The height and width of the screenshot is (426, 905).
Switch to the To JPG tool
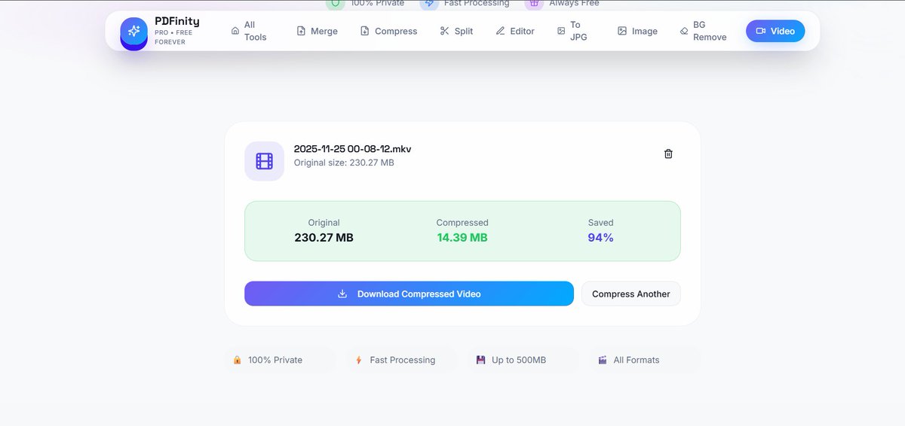coord(572,31)
